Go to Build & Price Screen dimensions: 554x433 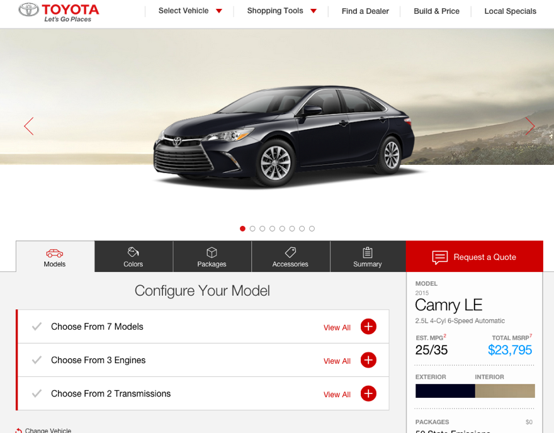(436, 11)
